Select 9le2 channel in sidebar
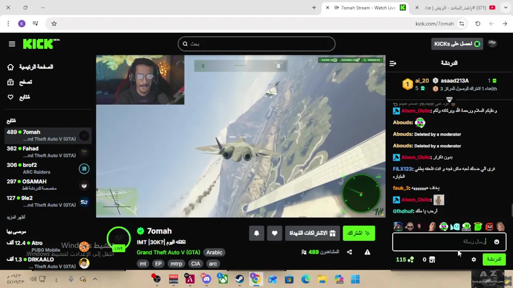The height and width of the screenshot is (288, 513). (48, 201)
